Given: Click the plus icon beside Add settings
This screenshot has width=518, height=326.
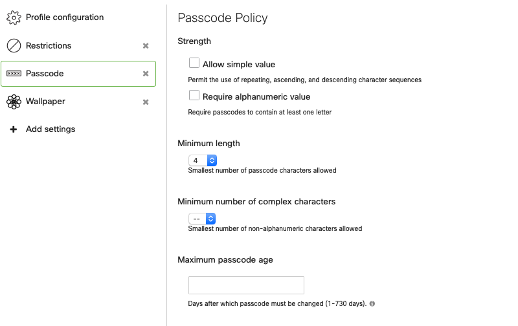Looking at the screenshot, I should 14,129.
